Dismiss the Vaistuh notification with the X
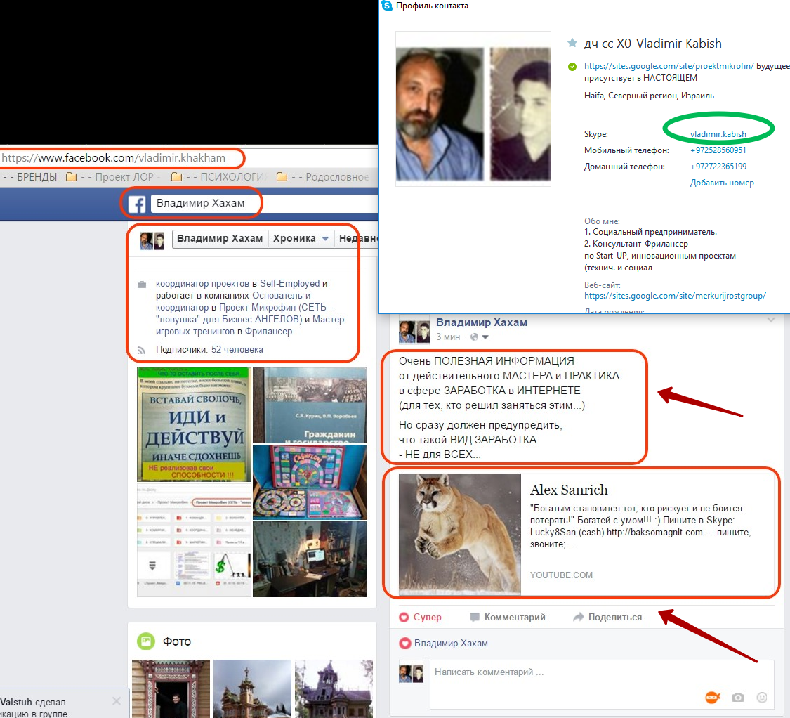The height and width of the screenshot is (718, 790). pos(117,701)
